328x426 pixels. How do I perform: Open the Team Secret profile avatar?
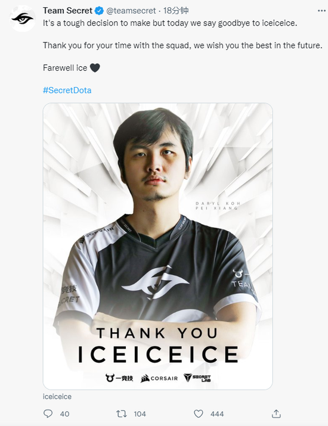click(x=22, y=18)
